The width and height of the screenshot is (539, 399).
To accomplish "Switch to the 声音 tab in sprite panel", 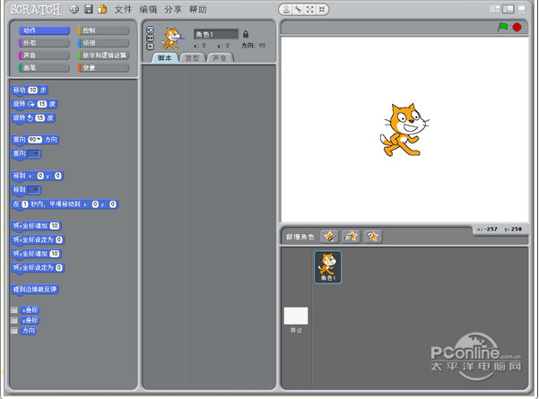I will (220, 57).
